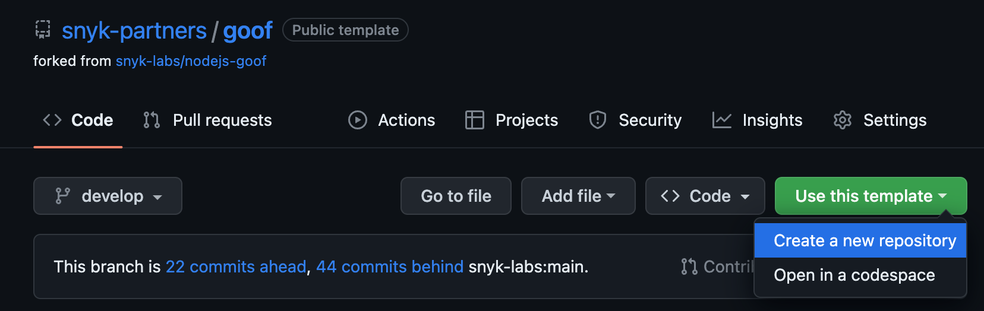
Task: Click the branch icon in develop selector
Action: pyautogui.click(x=62, y=196)
